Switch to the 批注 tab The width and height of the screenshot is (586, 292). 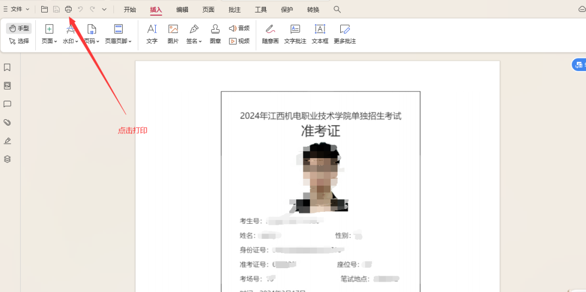coord(234,10)
